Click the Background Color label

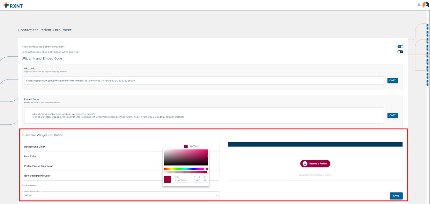[x=34, y=147]
